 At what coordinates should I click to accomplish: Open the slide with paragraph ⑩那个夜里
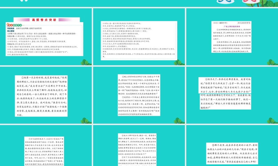pyautogui.click(x=232, y=146)
